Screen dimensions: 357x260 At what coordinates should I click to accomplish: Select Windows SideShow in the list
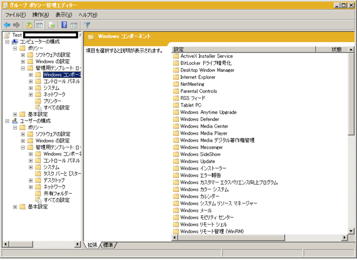[200, 154]
